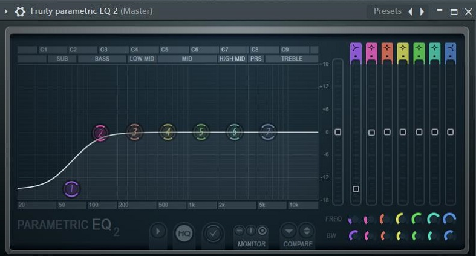Click the LOW MID range label

(142, 59)
